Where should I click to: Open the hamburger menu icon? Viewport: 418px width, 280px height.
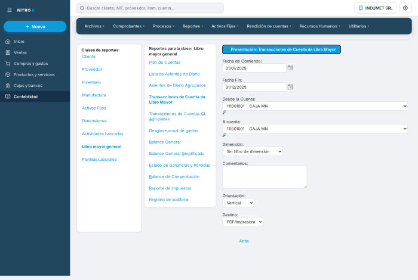click(x=10, y=10)
